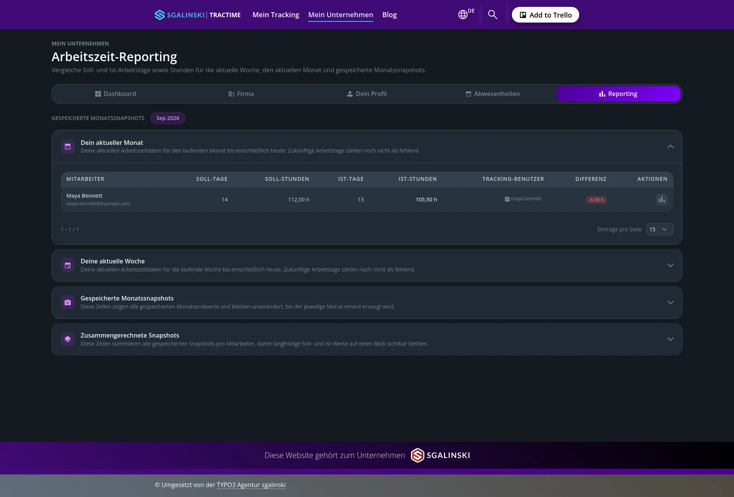The height and width of the screenshot is (497, 734).
Task: Click the Ist-Tage column header
Action: click(351, 179)
